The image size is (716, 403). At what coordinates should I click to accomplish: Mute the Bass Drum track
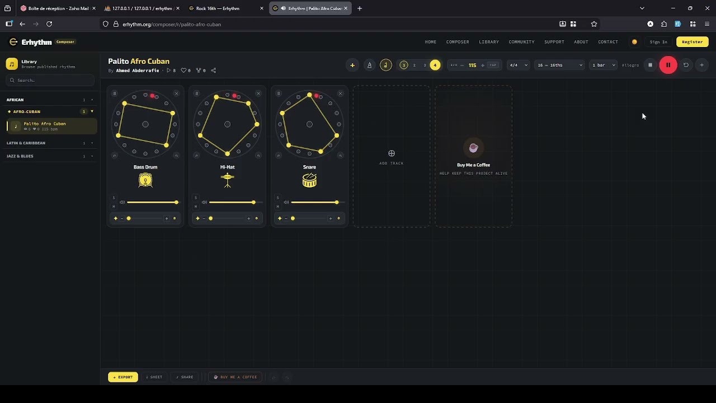coord(114,207)
